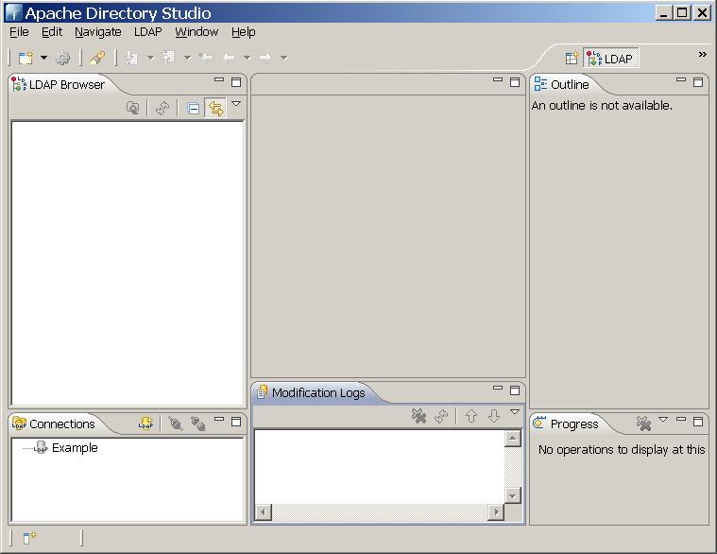
Task: Open the LDAP Browser view menu dropdown
Action: point(236,105)
